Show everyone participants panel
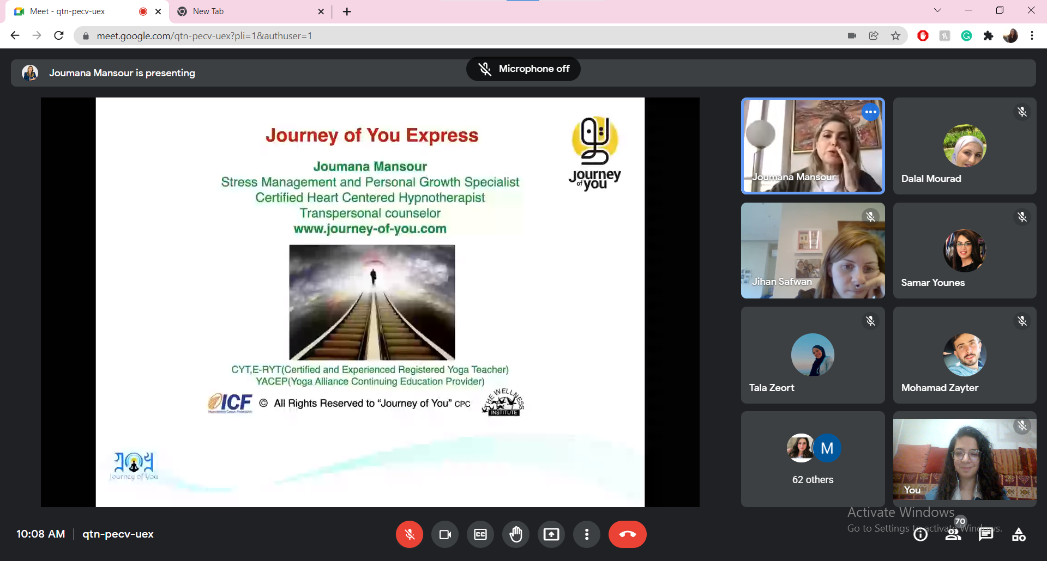The width and height of the screenshot is (1047, 561). pos(953,535)
